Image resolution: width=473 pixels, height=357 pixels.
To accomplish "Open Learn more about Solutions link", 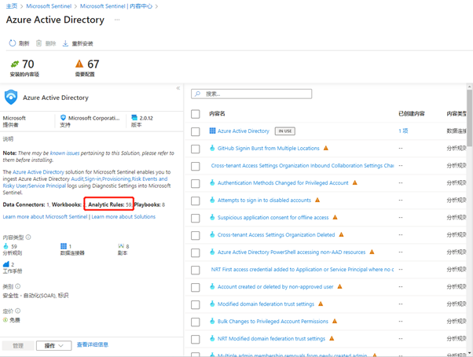I will click(x=123, y=217).
